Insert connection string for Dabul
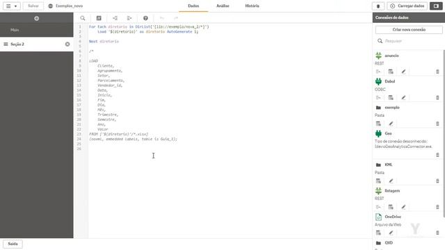This screenshot has width=445, height=250. pyautogui.click(x=378, y=98)
